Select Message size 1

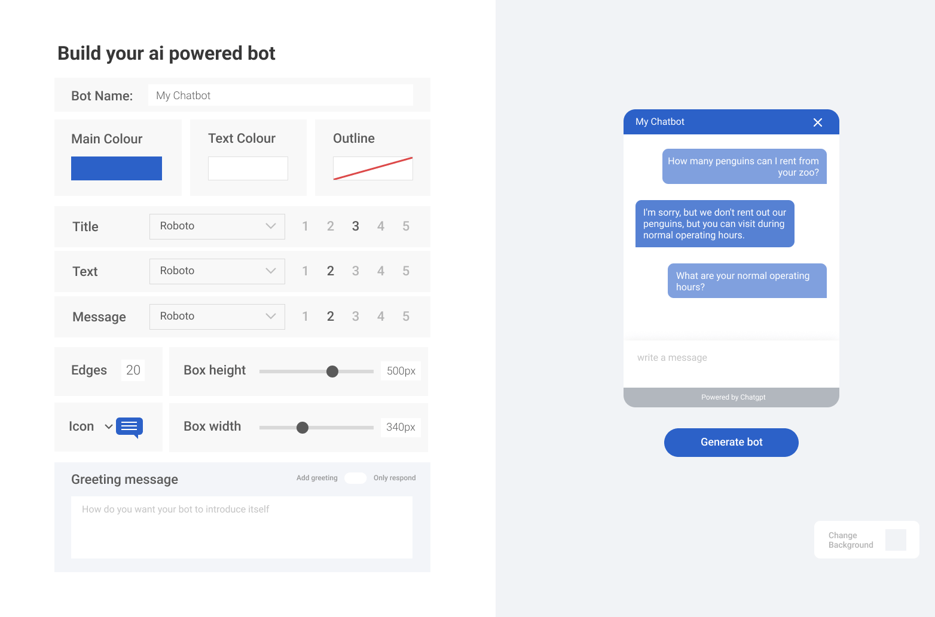click(x=305, y=317)
